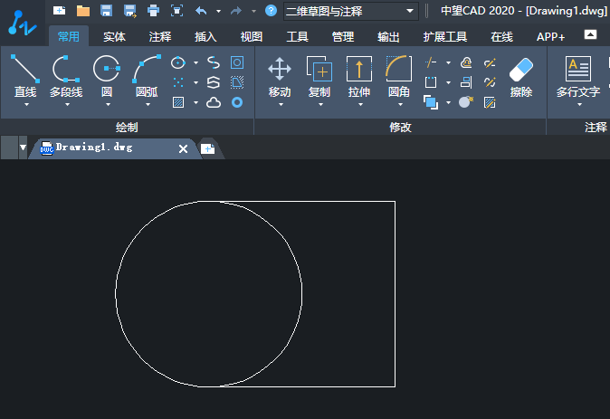Select the Line (直线) tool

(25, 76)
